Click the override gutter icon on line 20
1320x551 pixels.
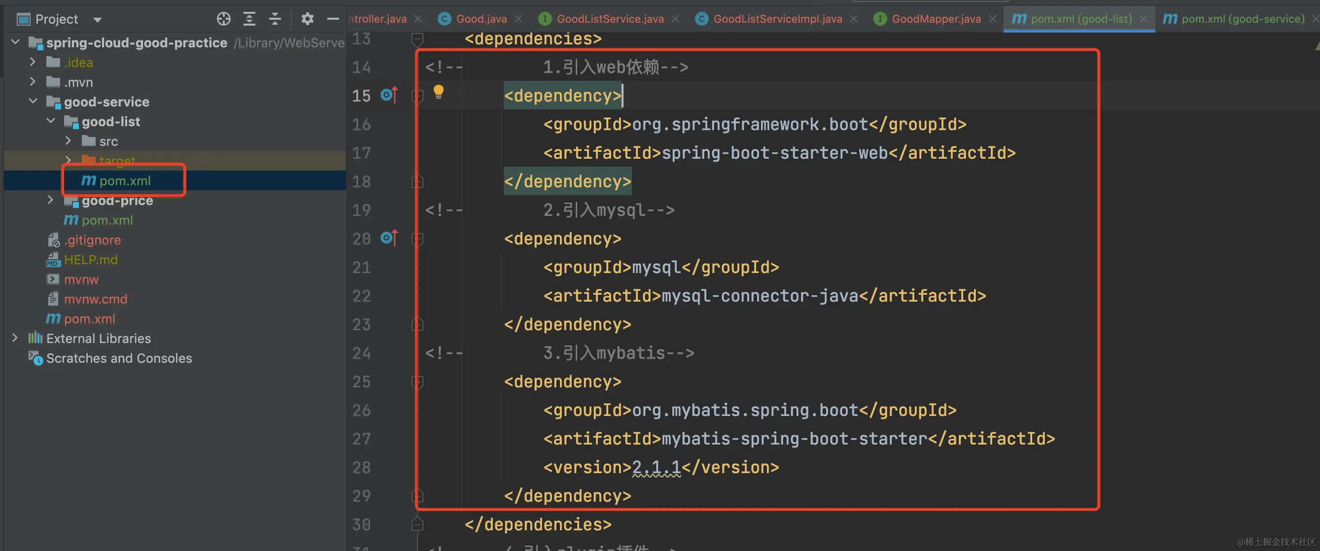pos(389,238)
